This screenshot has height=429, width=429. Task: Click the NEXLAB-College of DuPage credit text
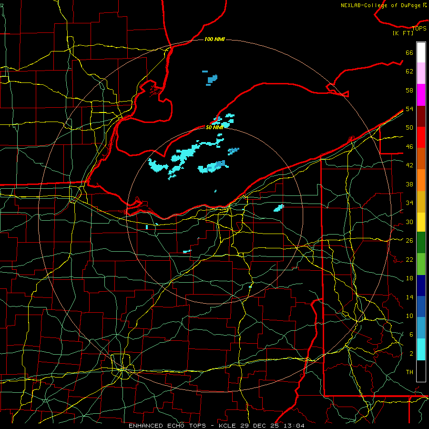[383, 5]
